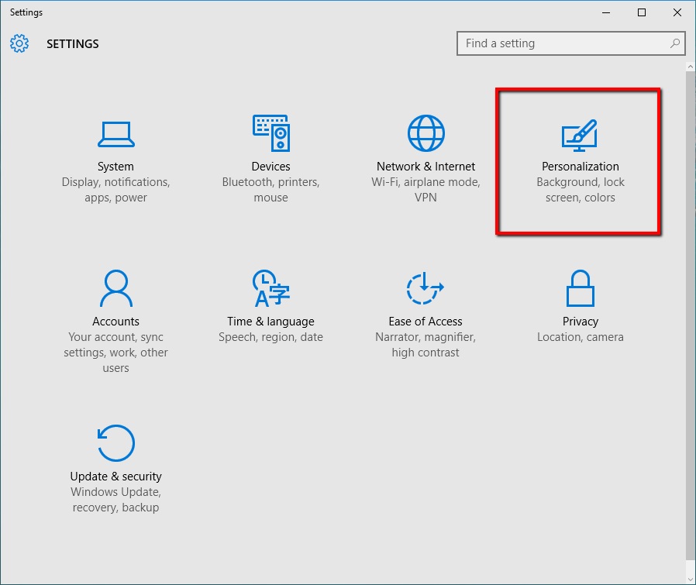Open the System laptop icon
This screenshot has height=585, width=696.
click(x=115, y=133)
